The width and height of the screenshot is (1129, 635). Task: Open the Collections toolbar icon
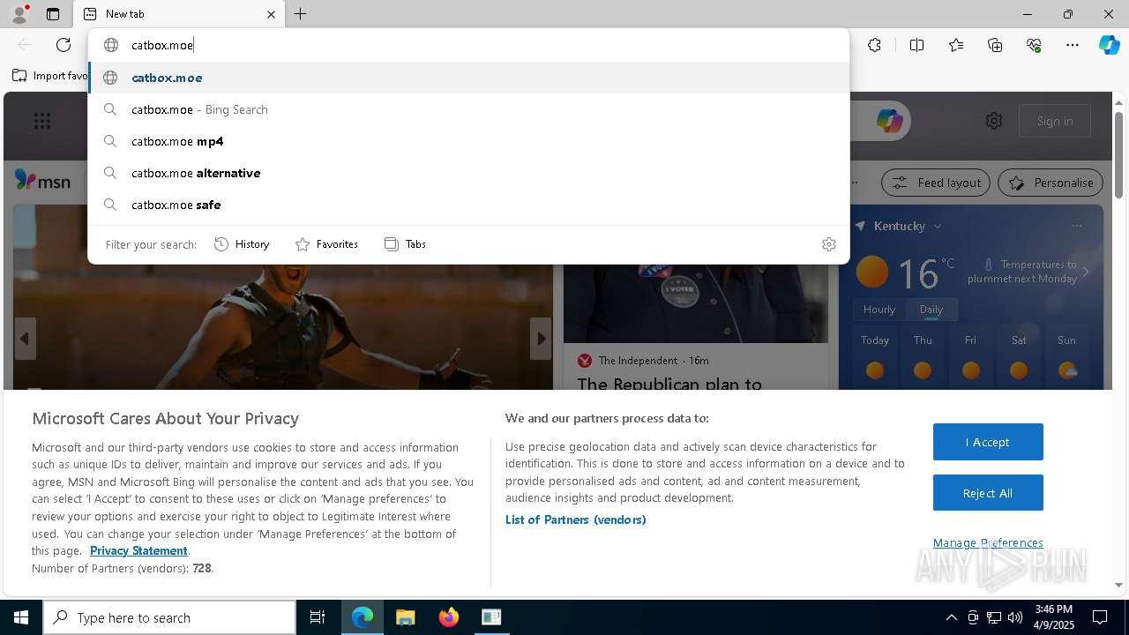tap(995, 45)
